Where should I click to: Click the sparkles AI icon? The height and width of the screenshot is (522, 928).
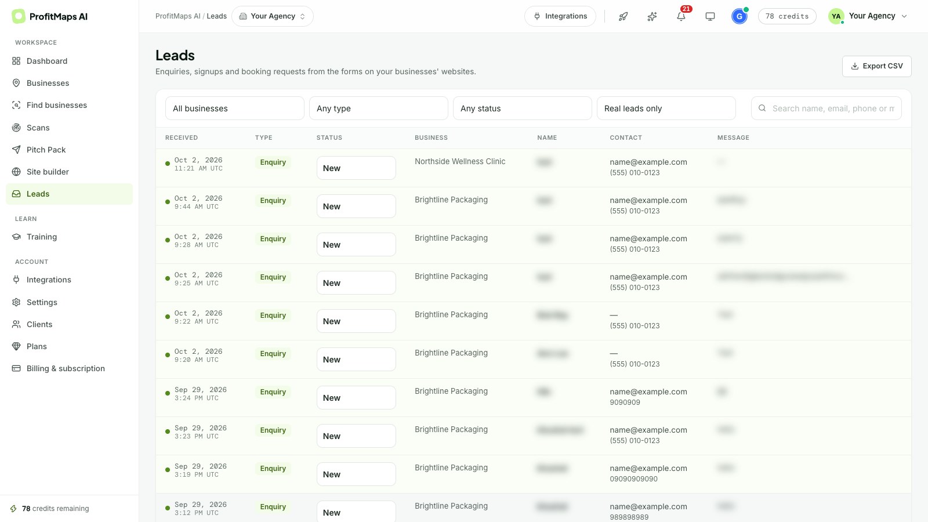(652, 16)
